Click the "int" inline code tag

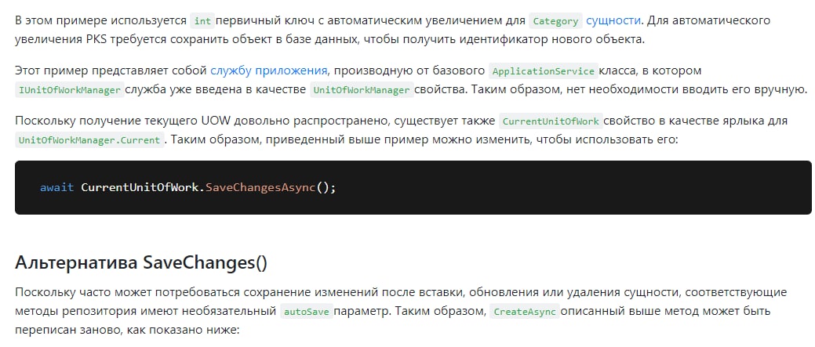(x=202, y=21)
